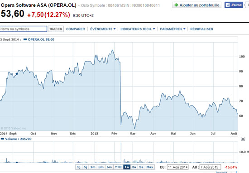Click the TRACER button
This screenshot has height=173, width=249.
56,29
